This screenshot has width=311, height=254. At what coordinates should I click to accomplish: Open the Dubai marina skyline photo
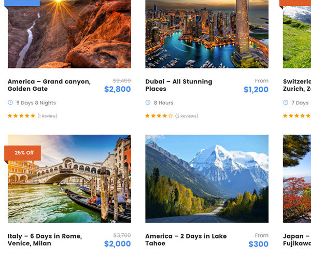(207, 34)
